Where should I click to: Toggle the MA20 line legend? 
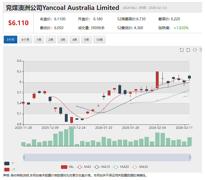coord(121,167)
